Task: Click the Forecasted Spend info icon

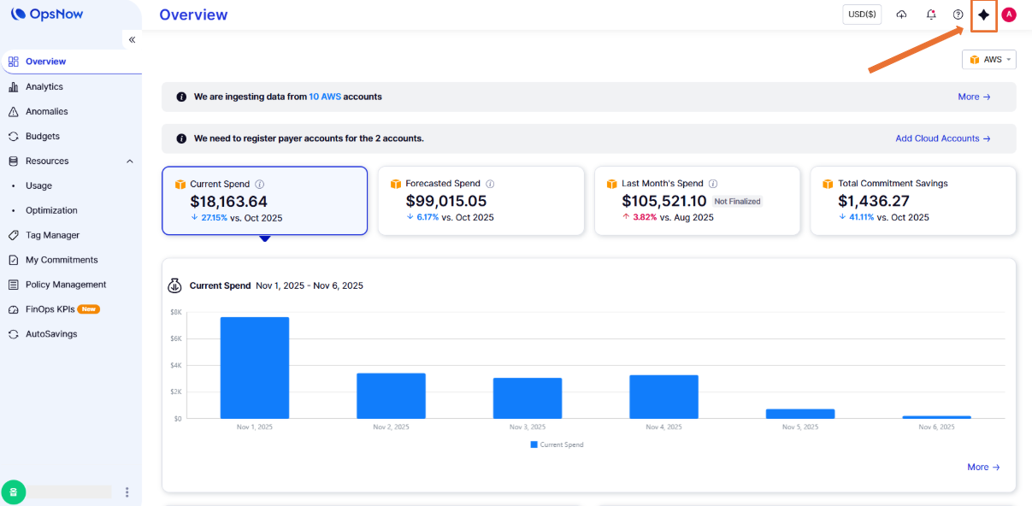Action: [490, 184]
